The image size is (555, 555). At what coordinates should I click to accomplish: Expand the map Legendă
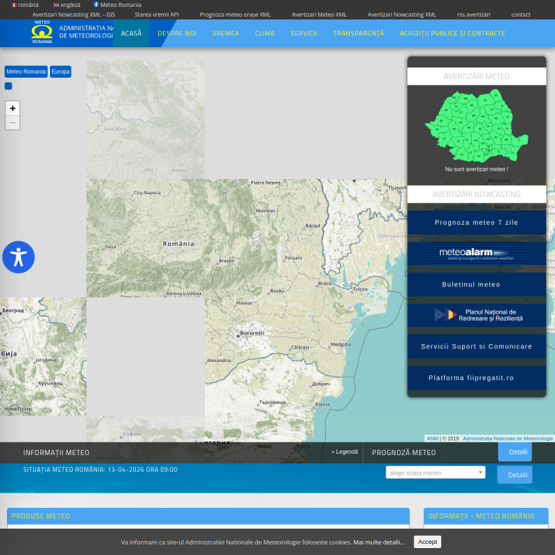tap(345, 452)
